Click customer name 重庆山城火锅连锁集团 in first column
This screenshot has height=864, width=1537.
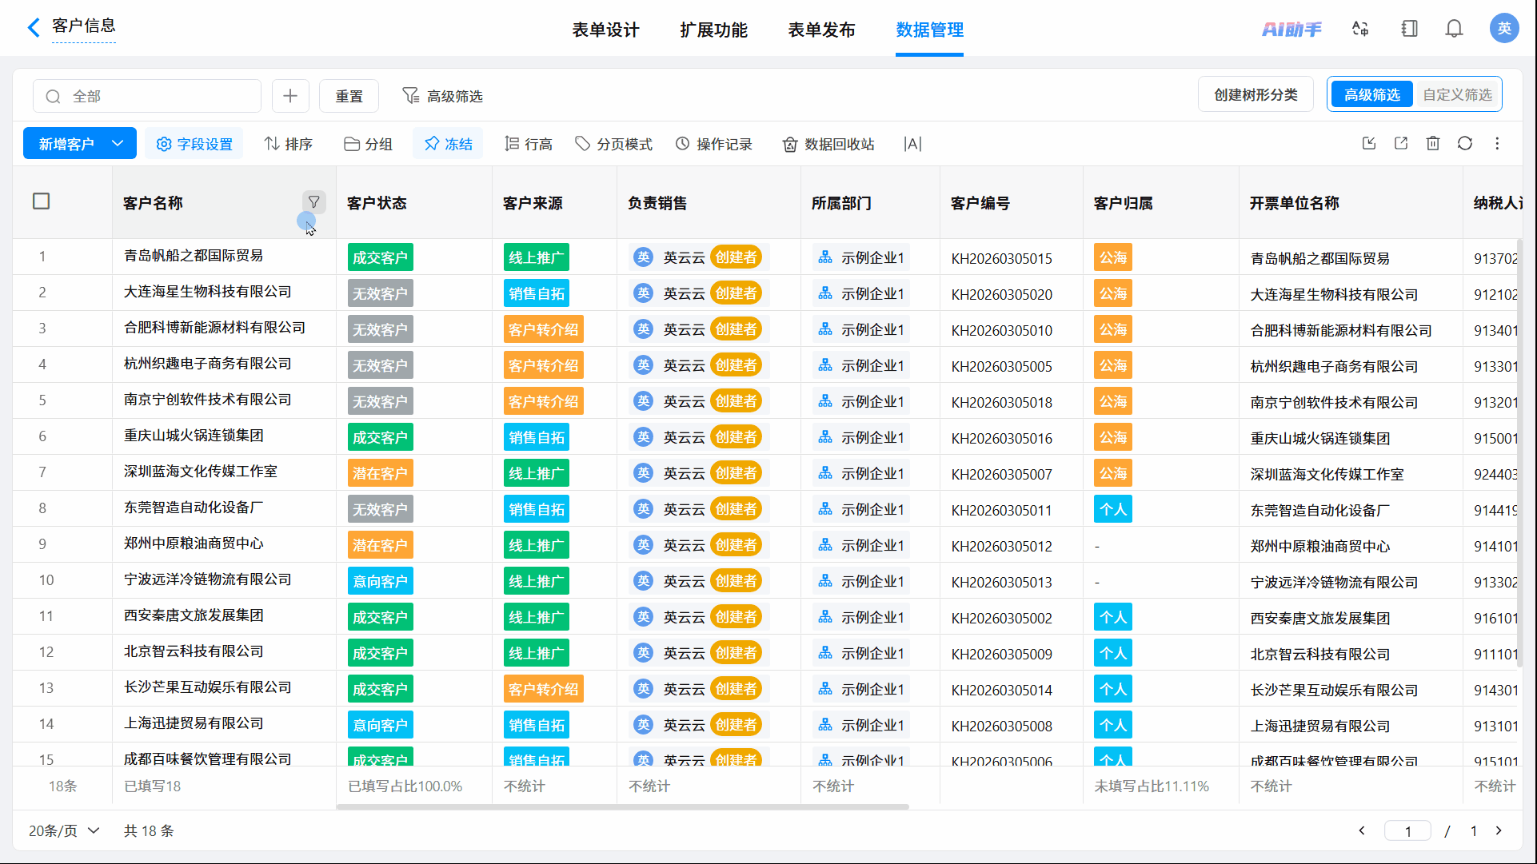(194, 436)
